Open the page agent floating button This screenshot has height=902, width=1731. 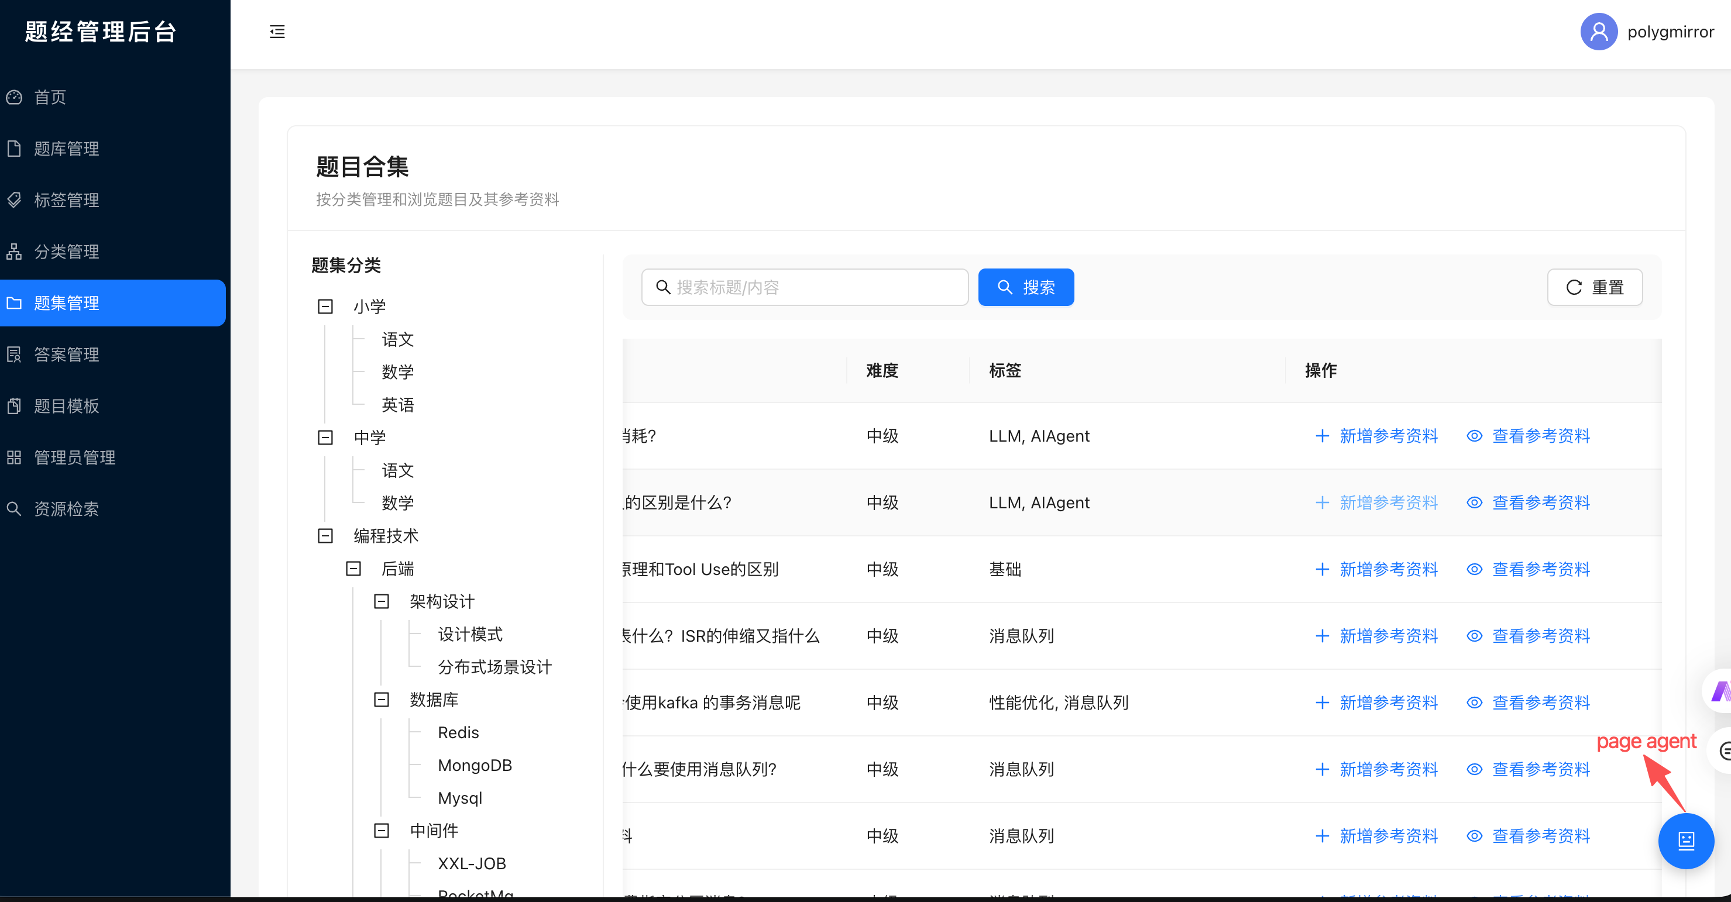point(1686,840)
